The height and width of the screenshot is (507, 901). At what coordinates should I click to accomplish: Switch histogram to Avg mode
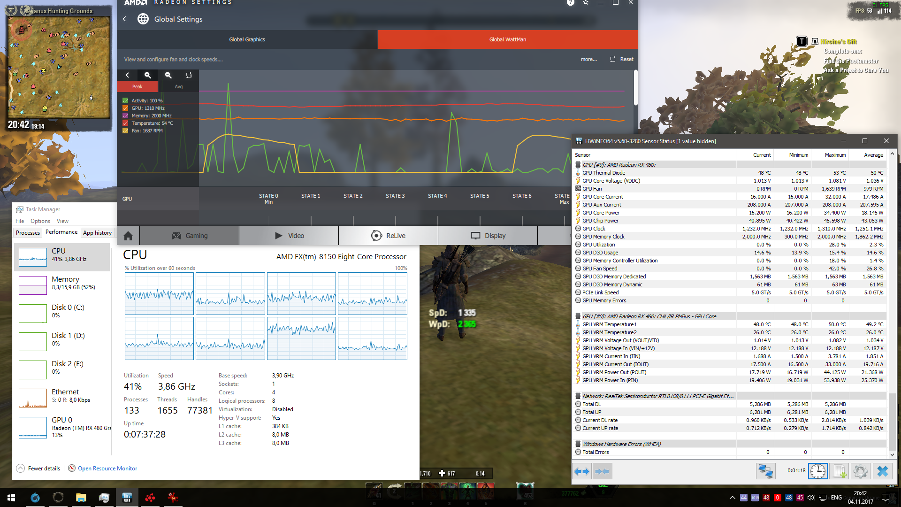(x=178, y=86)
